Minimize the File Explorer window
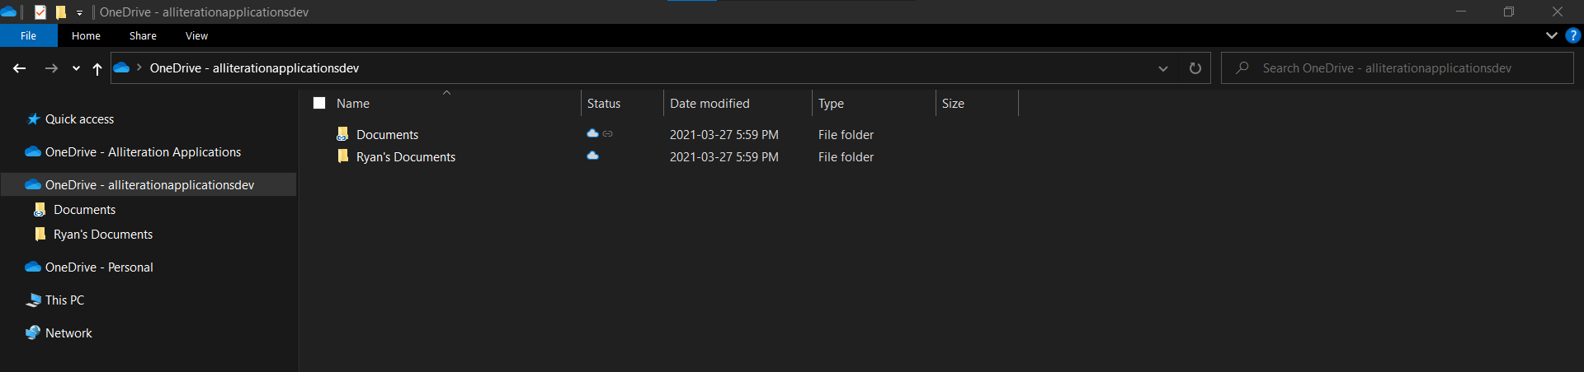This screenshot has width=1584, height=372. click(1460, 12)
